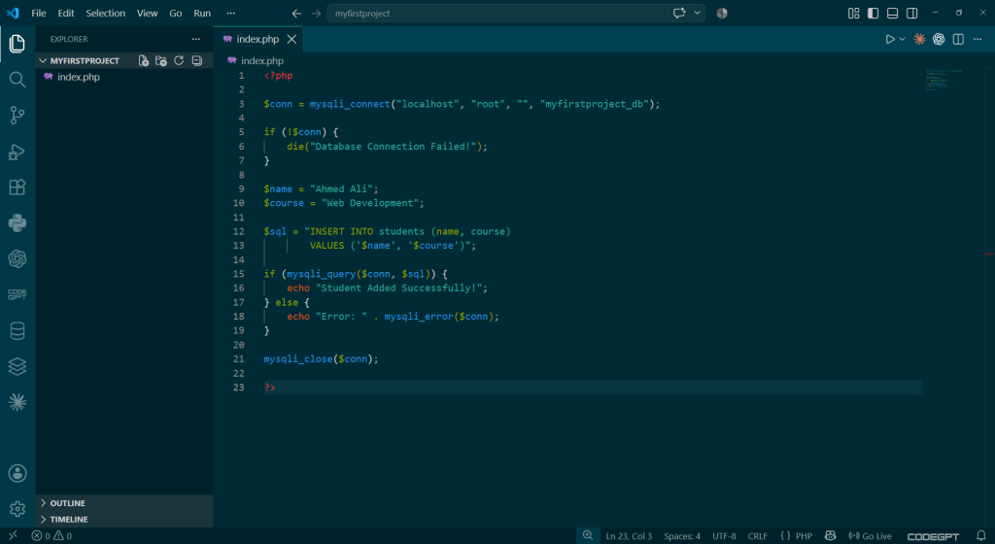This screenshot has width=995, height=544.
Task: Open the overflow menu ellipsis in menu bar
Action: click(230, 14)
